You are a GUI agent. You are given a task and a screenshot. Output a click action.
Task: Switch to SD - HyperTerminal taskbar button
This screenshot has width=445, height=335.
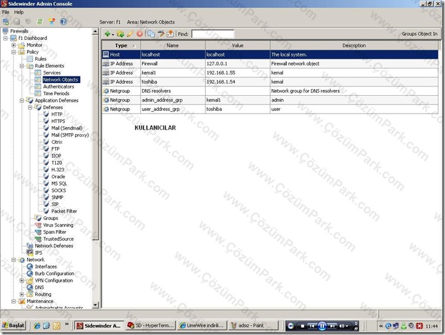coord(151,326)
